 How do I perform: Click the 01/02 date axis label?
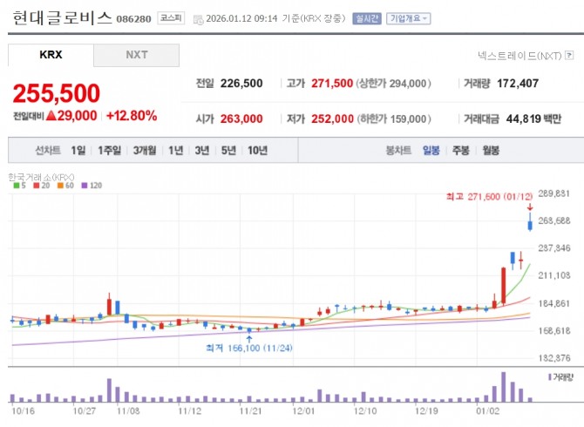coord(487,411)
